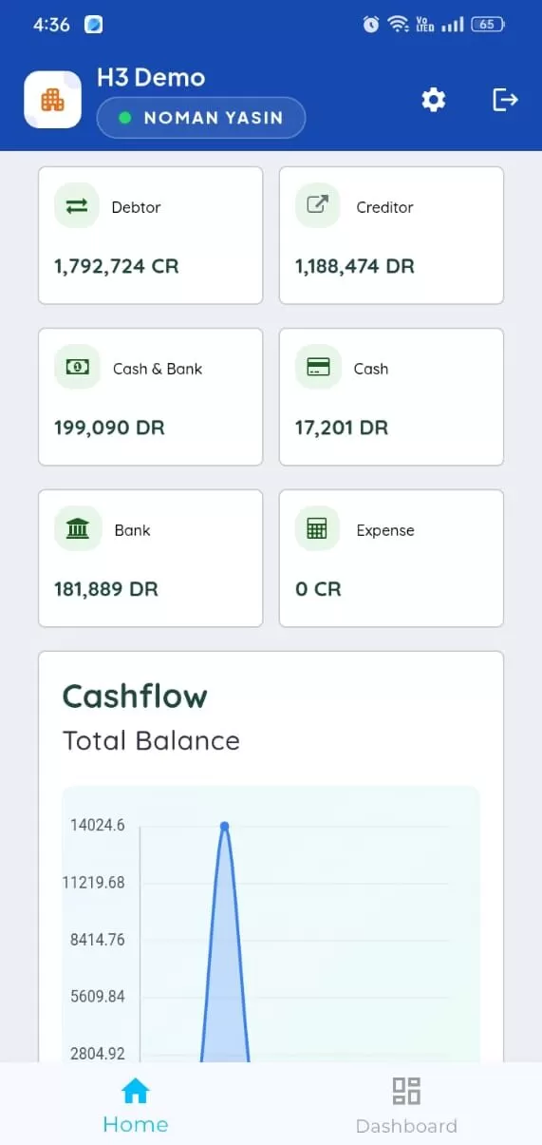Tap the Creditor external-link icon

318,205
